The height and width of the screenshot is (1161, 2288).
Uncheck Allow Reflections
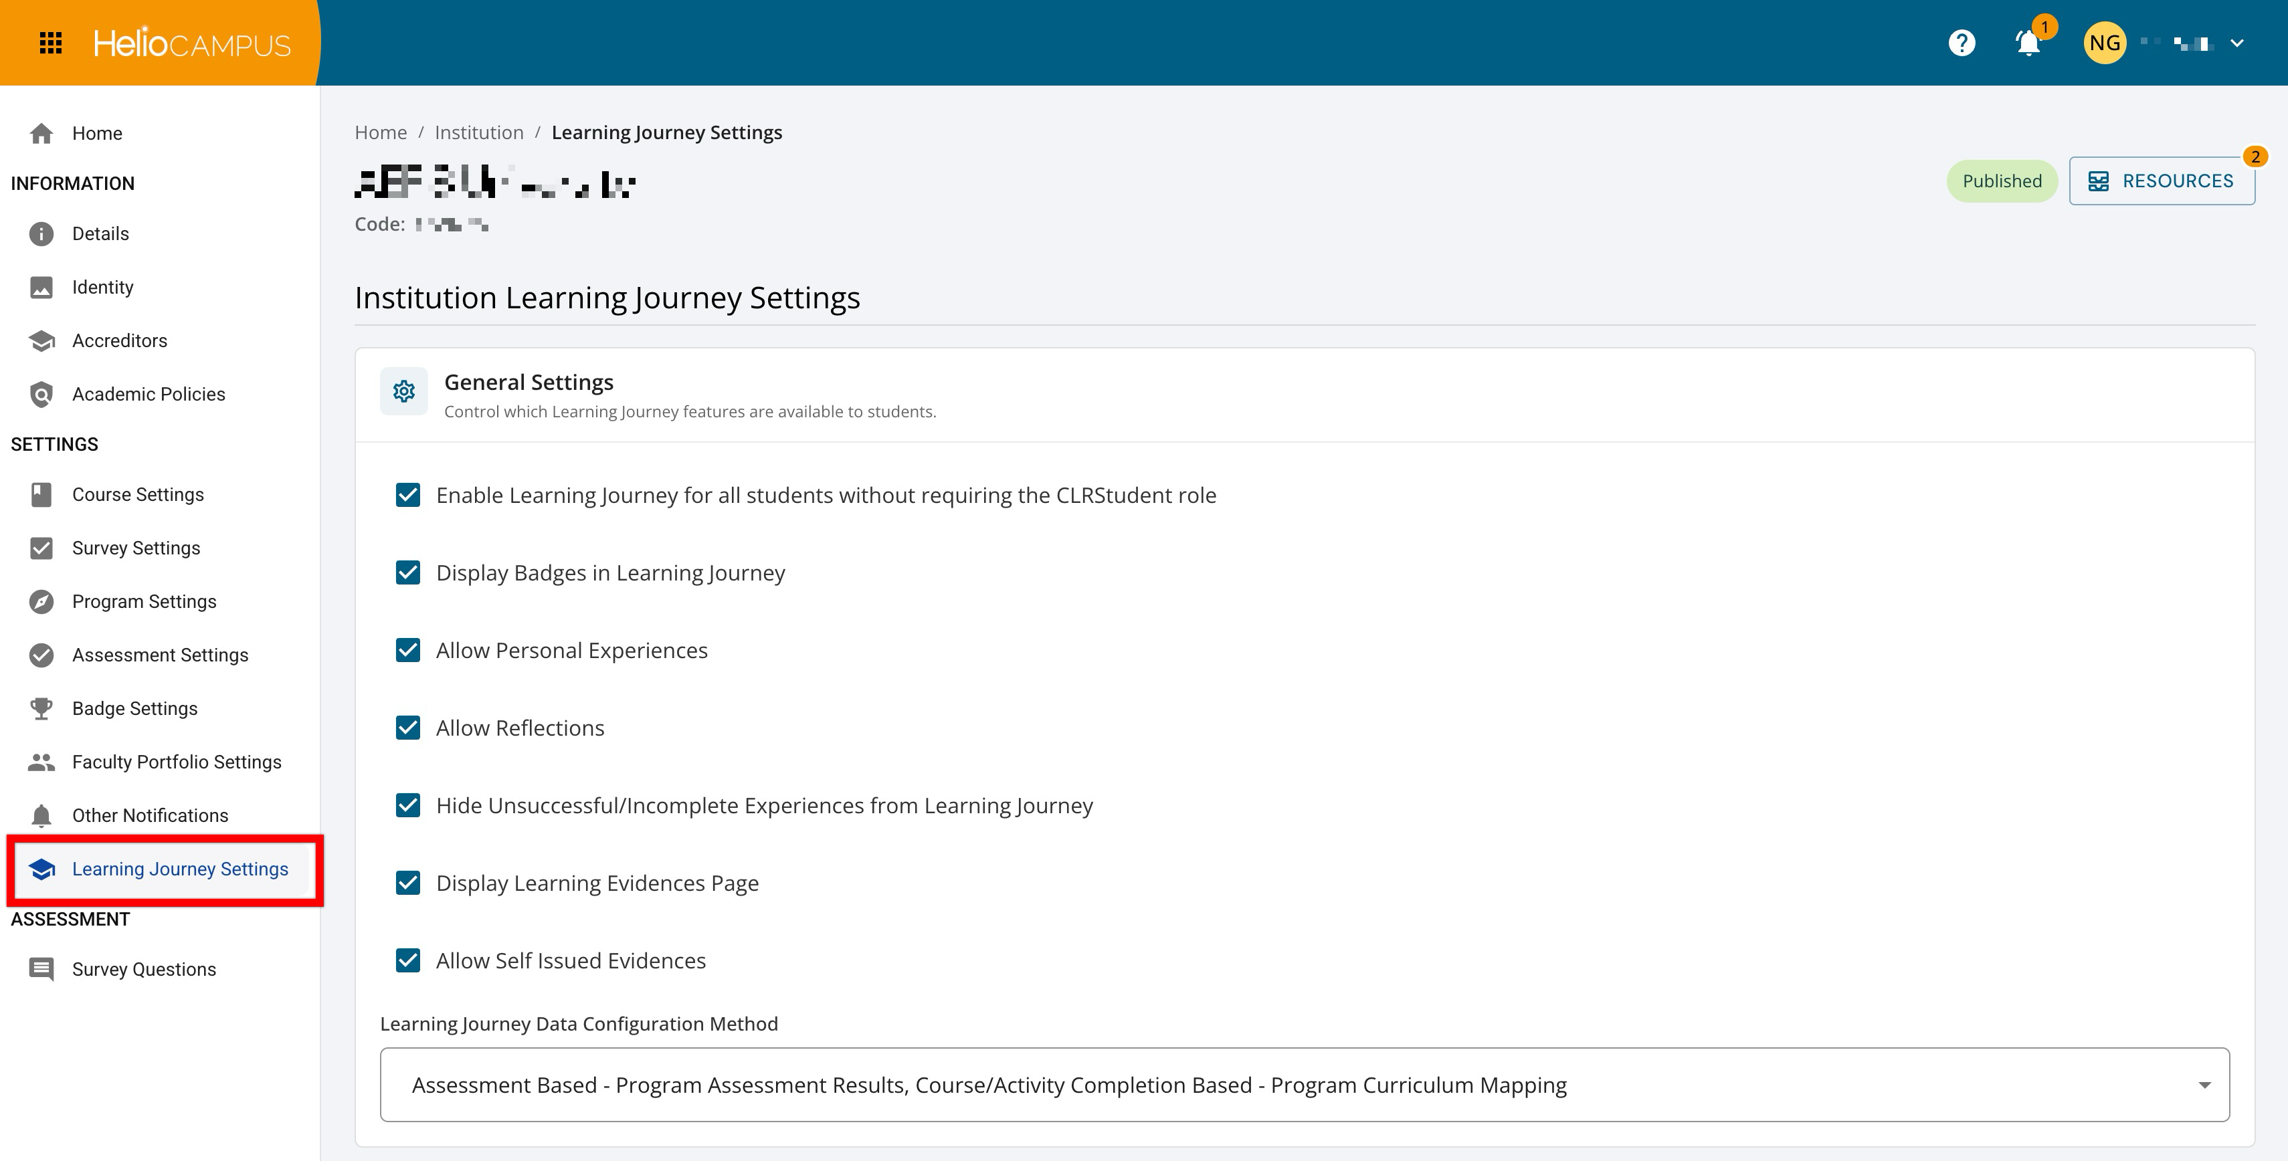pos(407,728)
